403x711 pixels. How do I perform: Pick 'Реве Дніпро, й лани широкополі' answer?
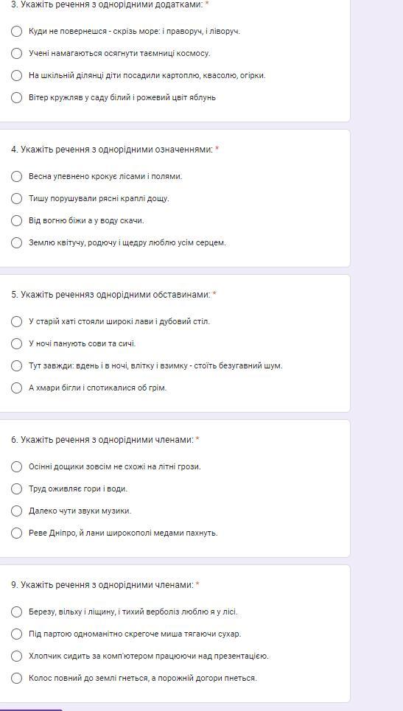(16, 533)
